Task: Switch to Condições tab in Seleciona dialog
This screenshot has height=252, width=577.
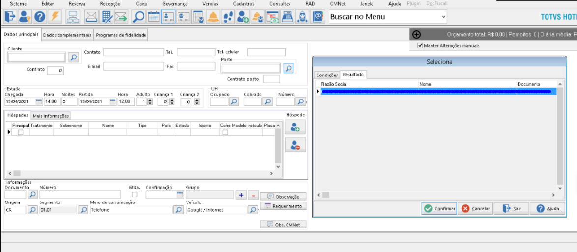Action: pos(327,75)
